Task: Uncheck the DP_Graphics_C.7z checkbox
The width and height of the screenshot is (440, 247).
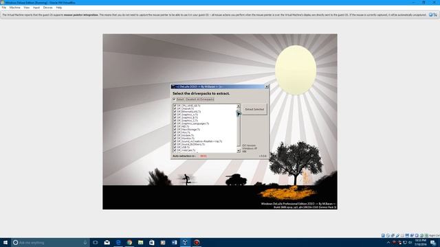Action: [175, 121]
